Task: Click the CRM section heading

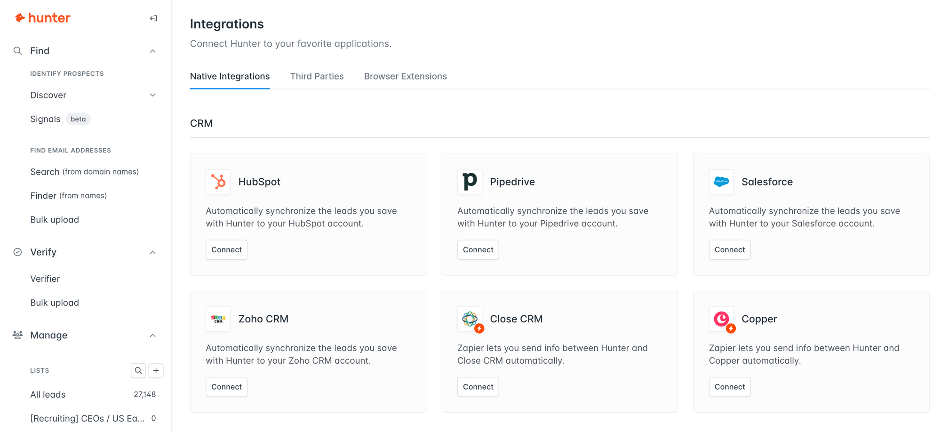Action: coord(201,123)
